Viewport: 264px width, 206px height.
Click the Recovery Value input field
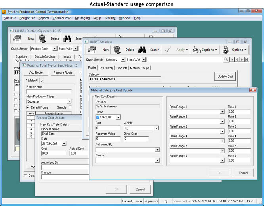108,139
